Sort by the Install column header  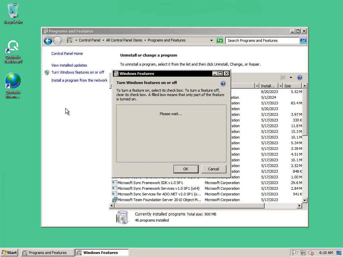[269, 86]
